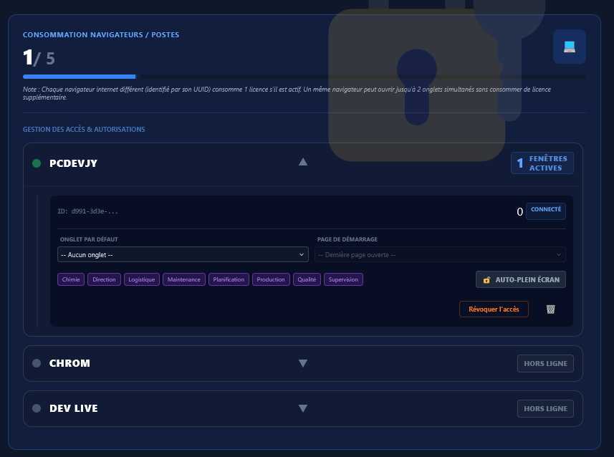Click the ID d991-3d3e text
614x457 pixels.
pos(87,211)
